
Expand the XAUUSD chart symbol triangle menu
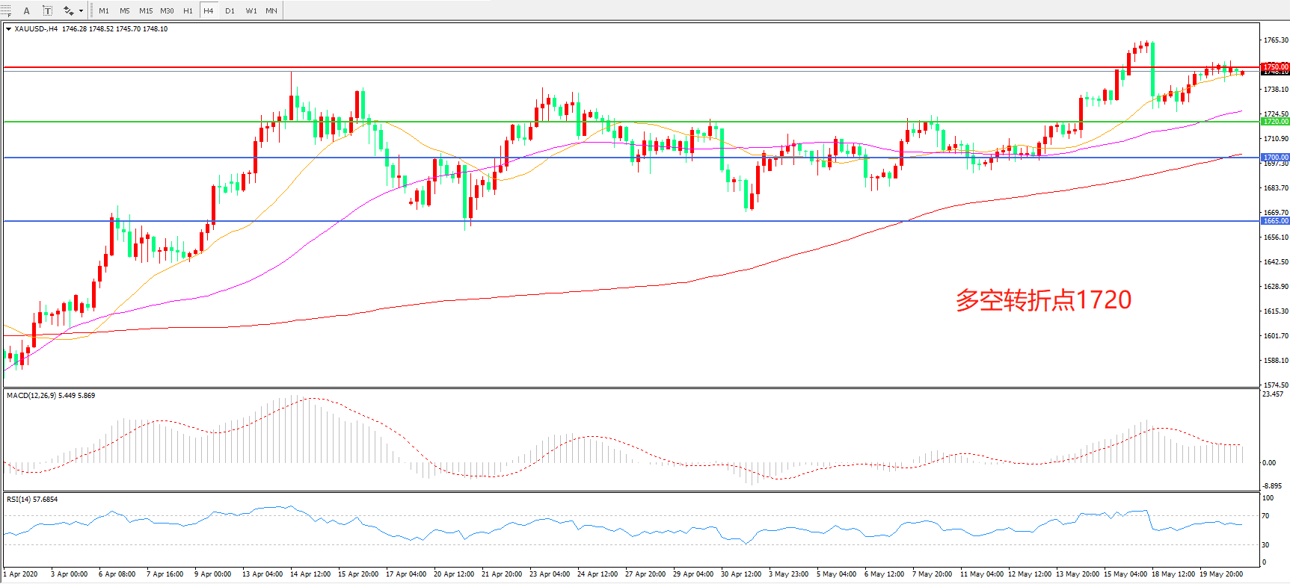pos(8,29)
